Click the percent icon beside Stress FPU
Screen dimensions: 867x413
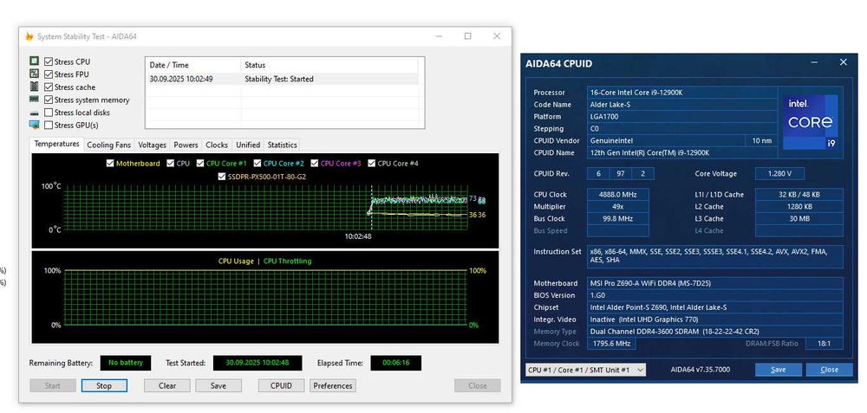pyautogui.click(x=35, y=74)
